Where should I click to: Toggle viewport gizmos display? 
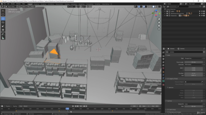[x=139, y=6]
